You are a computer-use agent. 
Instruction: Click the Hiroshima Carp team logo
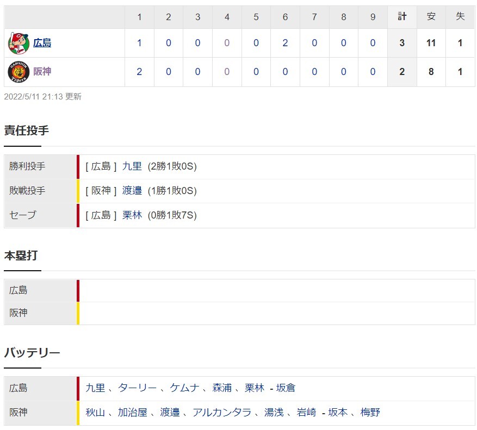[x=18, y=43]
